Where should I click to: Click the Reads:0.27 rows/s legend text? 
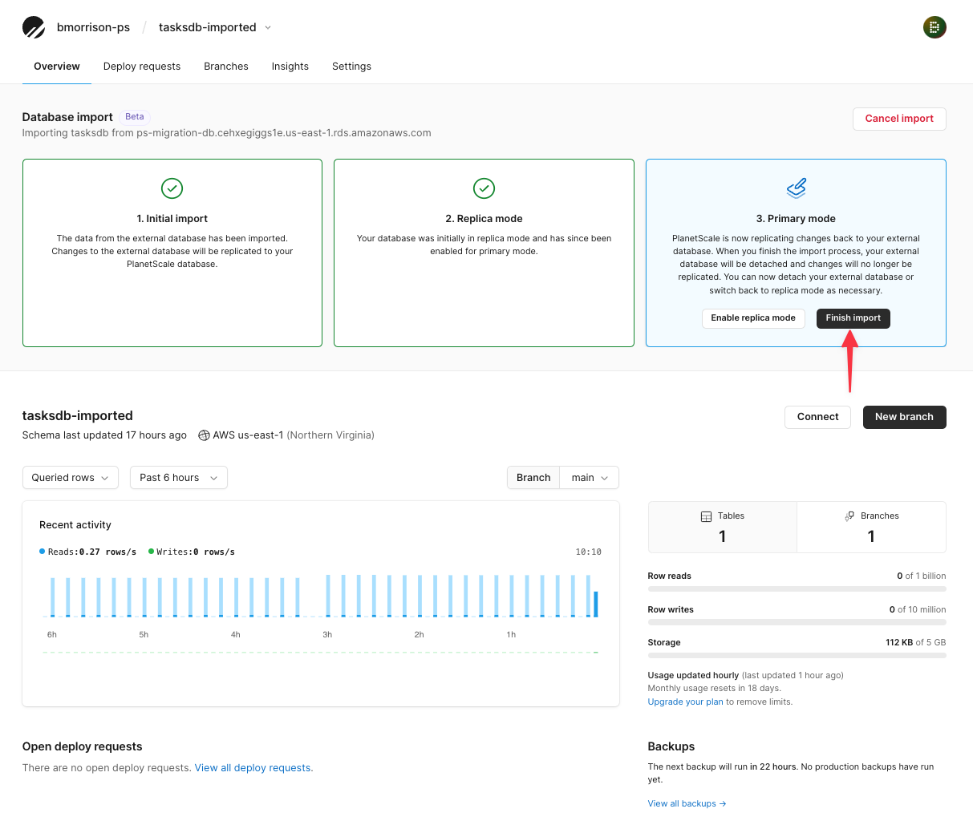coord(92,552)
